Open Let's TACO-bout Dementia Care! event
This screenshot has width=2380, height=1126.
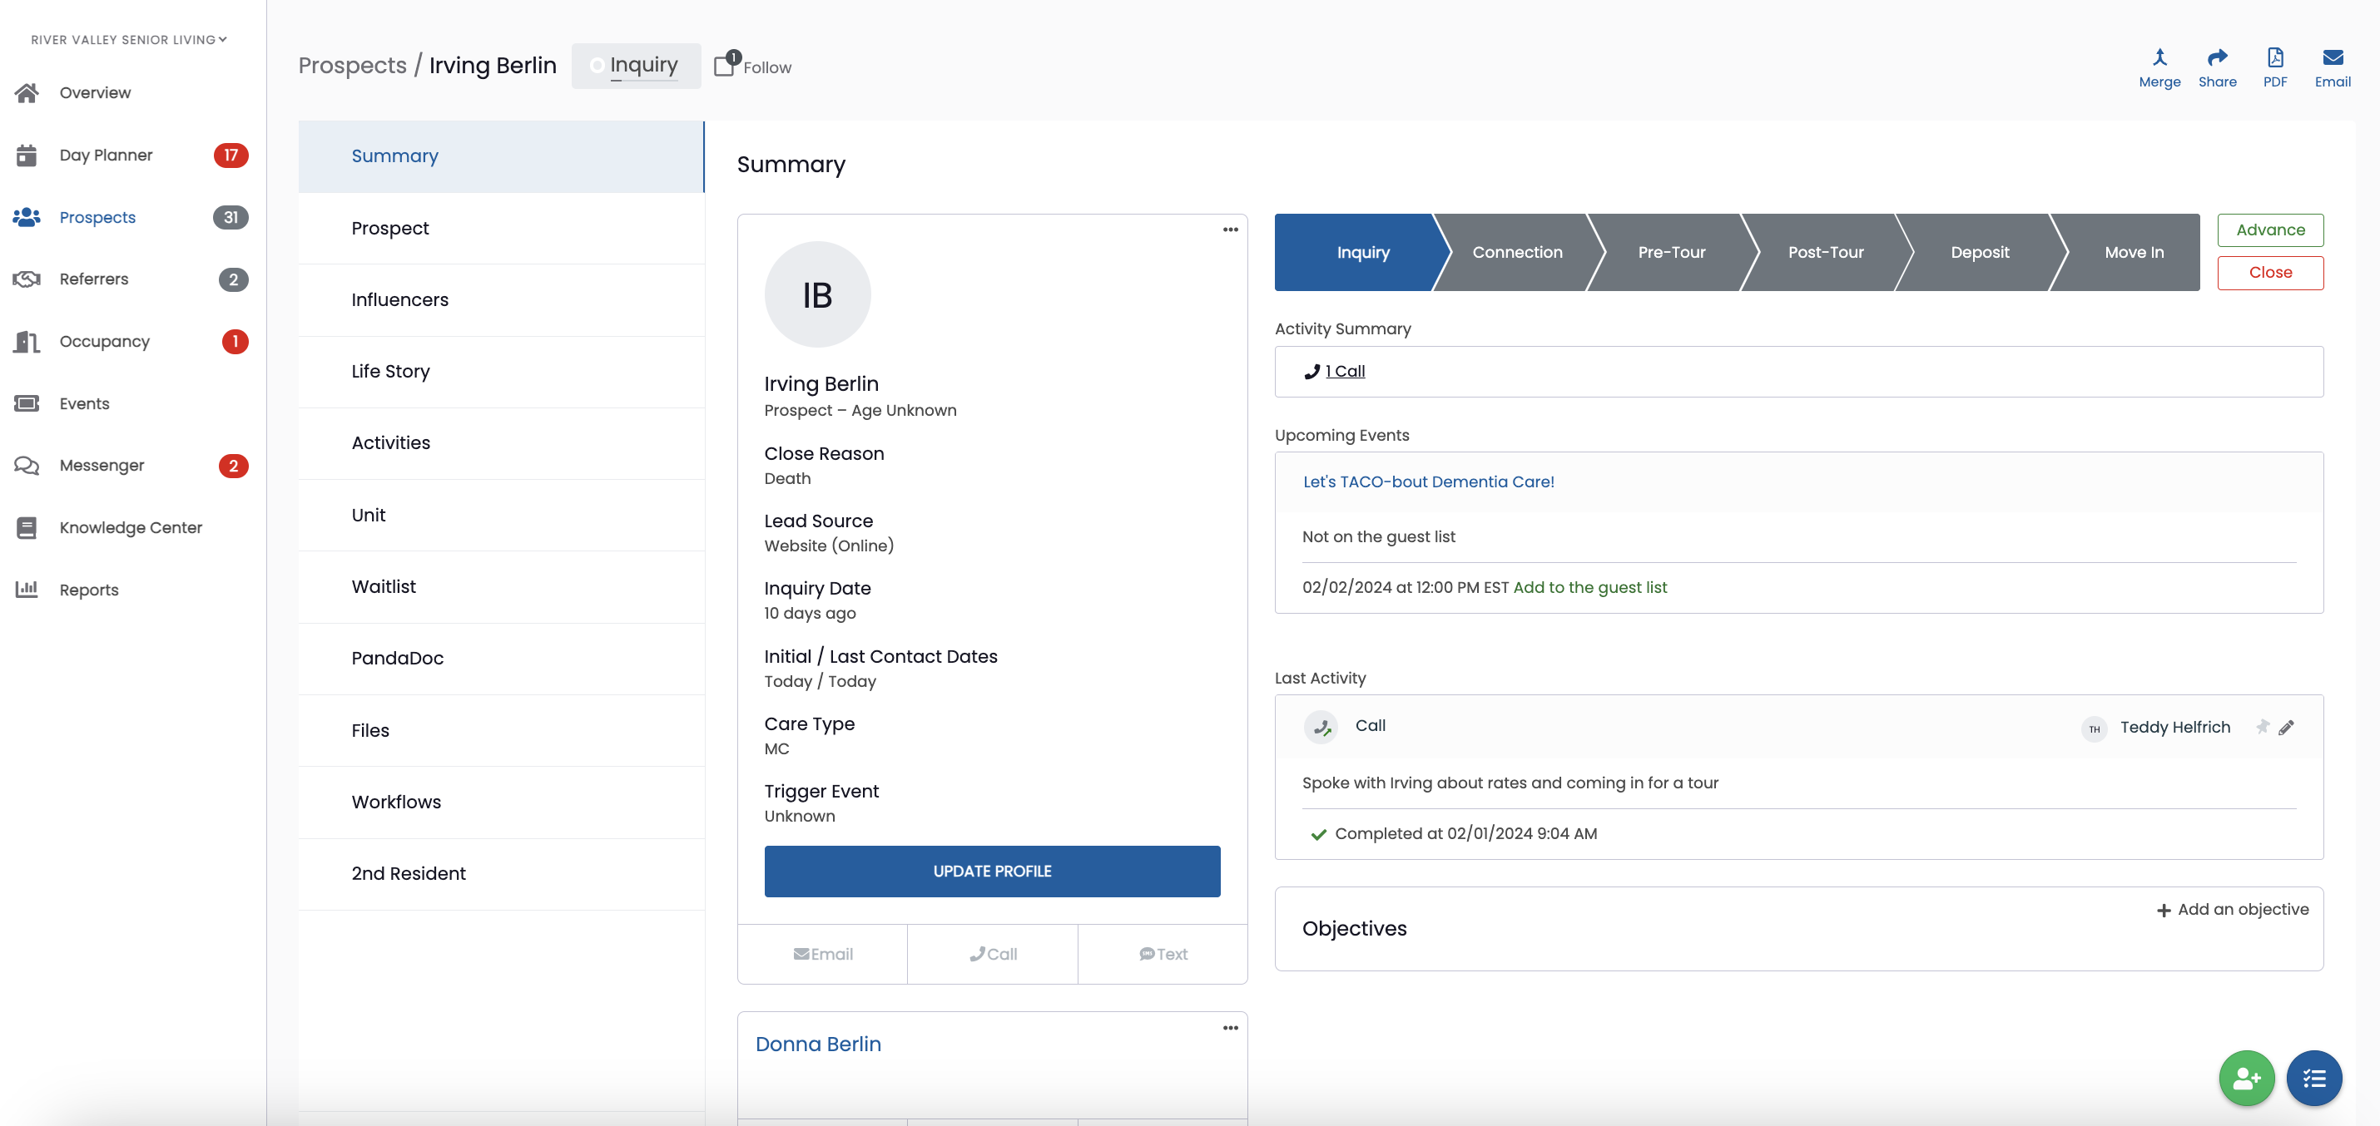(1428, 482)
